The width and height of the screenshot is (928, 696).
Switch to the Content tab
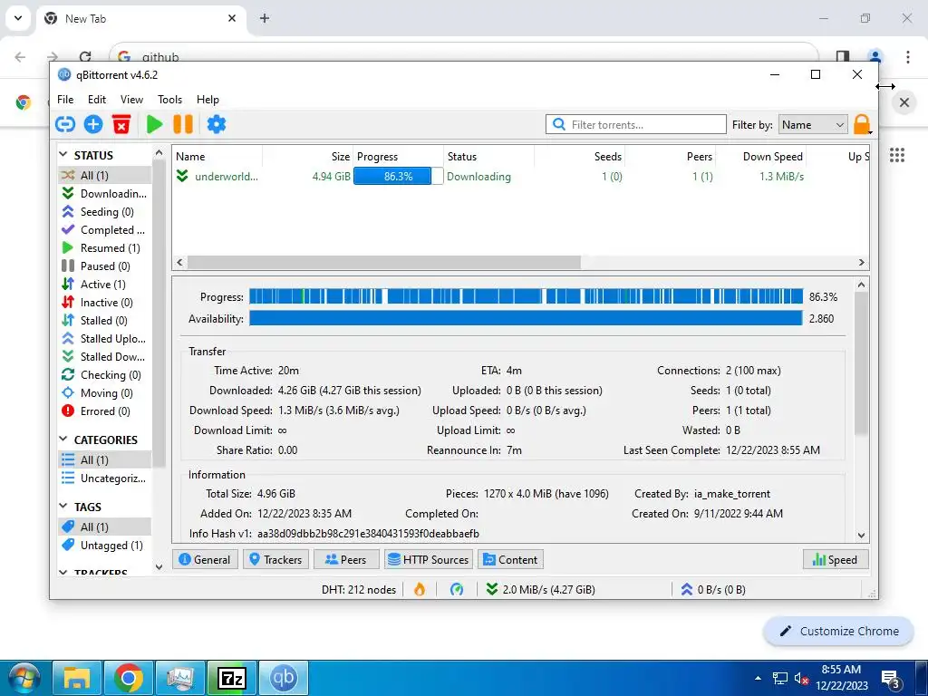[x=511, y=559]
